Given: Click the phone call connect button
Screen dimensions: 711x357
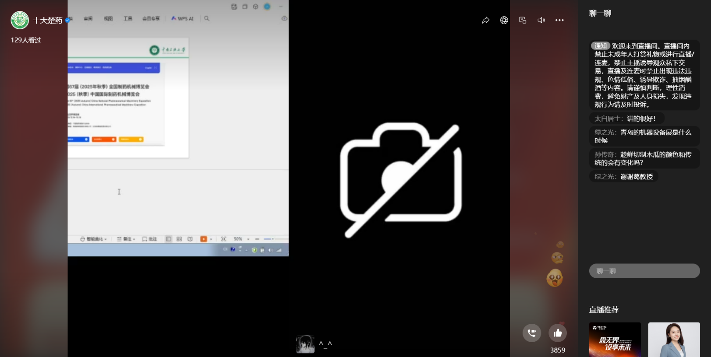Looking at the screenshot, I should (531, 333).
